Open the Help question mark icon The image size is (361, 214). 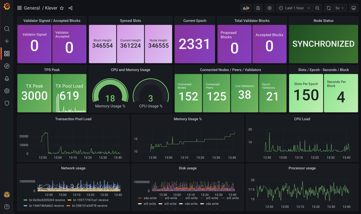point(7,207)
